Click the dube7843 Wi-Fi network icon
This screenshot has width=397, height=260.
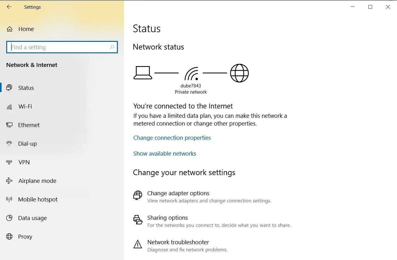(x=191, y=74)
